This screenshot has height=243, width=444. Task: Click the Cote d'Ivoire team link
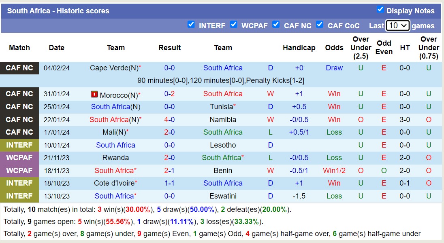[114, 183]
